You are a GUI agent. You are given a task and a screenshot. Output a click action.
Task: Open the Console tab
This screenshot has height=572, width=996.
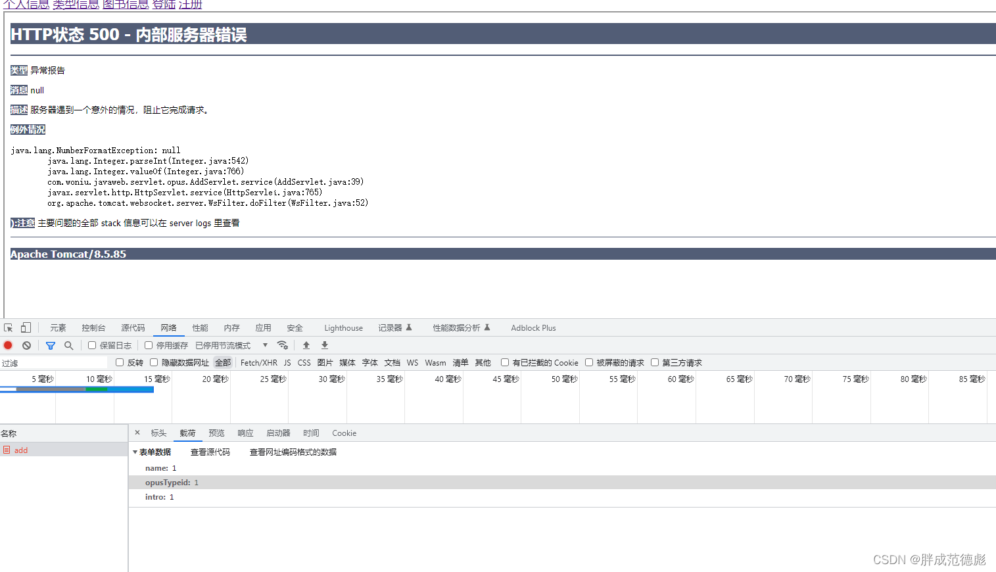click(93, 327)
